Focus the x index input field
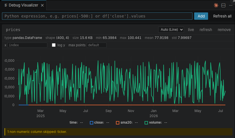235x138 pixels. pos(27,45)
